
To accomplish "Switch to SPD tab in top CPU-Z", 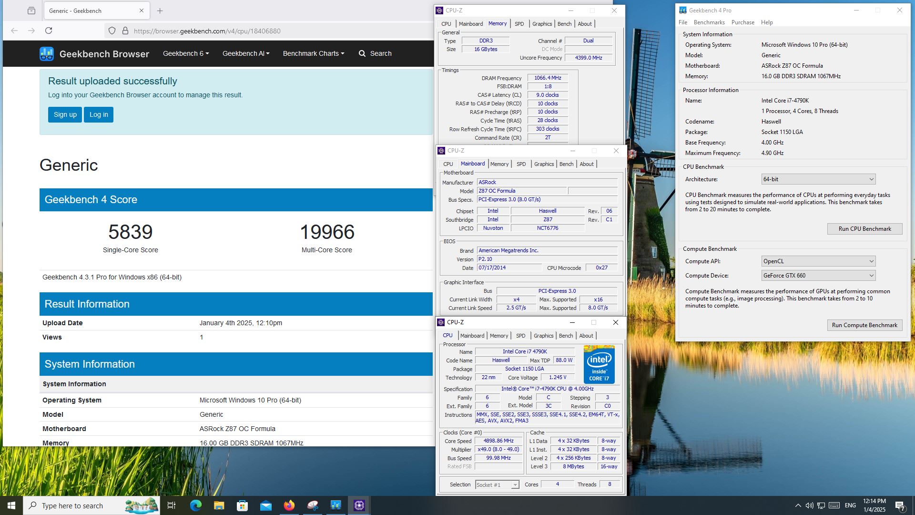I will pyautogui.click(x=519, y=24).
